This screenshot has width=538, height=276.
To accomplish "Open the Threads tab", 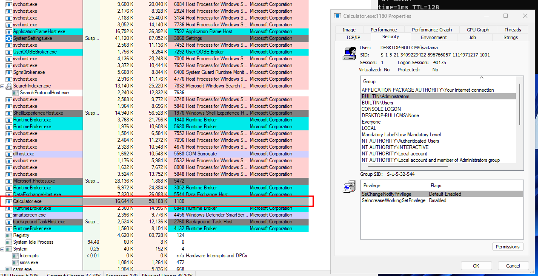I will coord(513,30).
